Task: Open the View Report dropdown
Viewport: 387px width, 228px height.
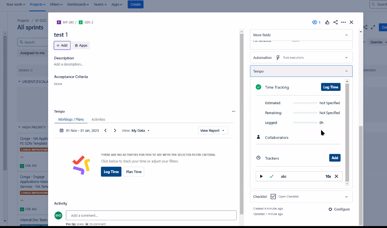Action: click(x=213, y=130)
